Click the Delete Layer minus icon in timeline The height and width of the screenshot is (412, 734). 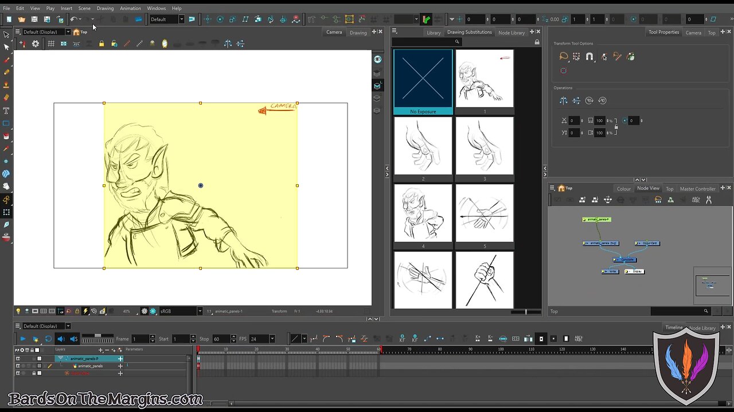[x=108, y=350]
